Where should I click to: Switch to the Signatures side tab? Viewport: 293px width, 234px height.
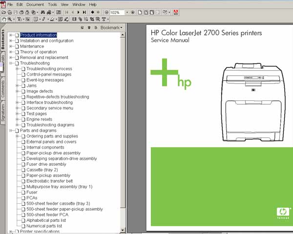2,113
